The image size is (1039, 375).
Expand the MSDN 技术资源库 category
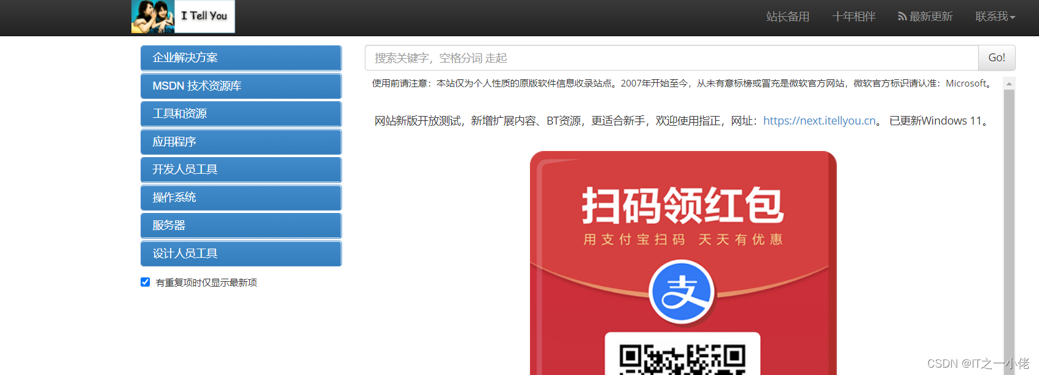click(x=241, y=86)
